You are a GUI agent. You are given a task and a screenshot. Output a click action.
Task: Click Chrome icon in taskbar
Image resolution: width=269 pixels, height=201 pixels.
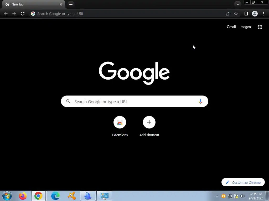click(38, 196)
